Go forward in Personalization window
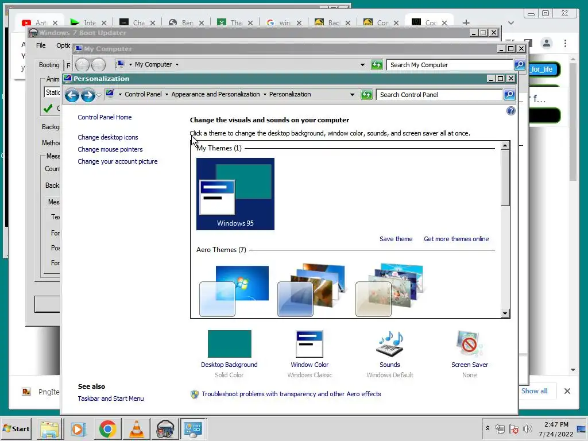This screenshot has width=588, height=441. [x=88, y=95]
